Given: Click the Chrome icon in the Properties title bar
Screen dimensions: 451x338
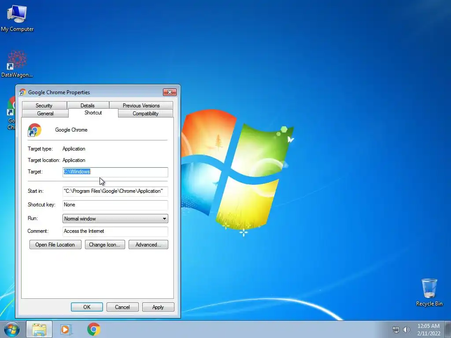Looking at the screenshot, I should coord(22,92).
